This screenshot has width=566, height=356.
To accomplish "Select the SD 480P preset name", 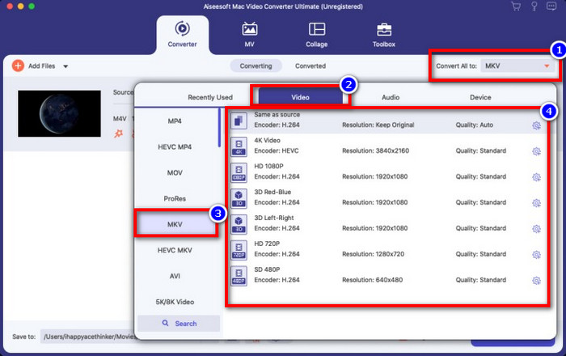I will pos(267,269).
